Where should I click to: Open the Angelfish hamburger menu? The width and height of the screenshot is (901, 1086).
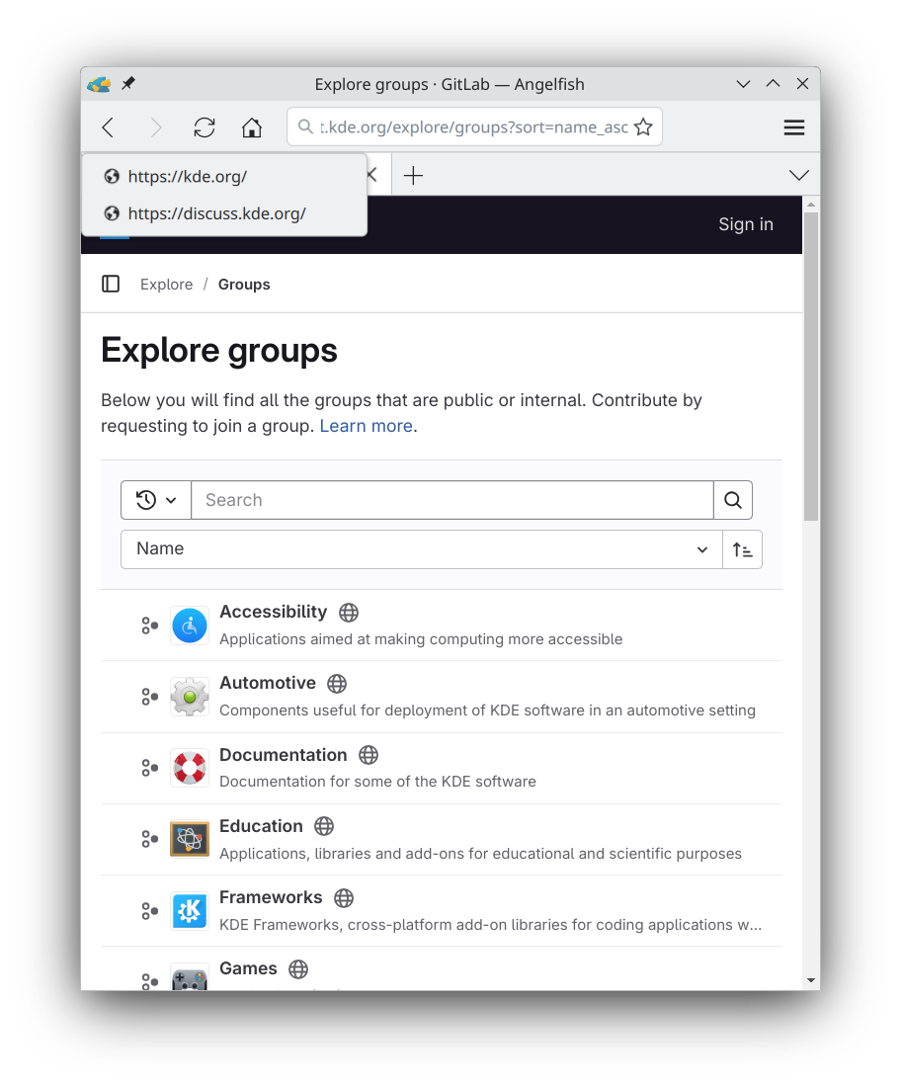[793, 127]
